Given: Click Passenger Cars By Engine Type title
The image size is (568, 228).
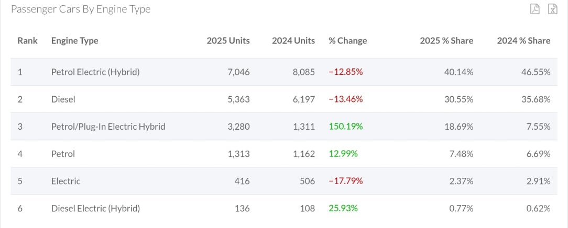Looking at the screenshot, I should click(81, 9).
